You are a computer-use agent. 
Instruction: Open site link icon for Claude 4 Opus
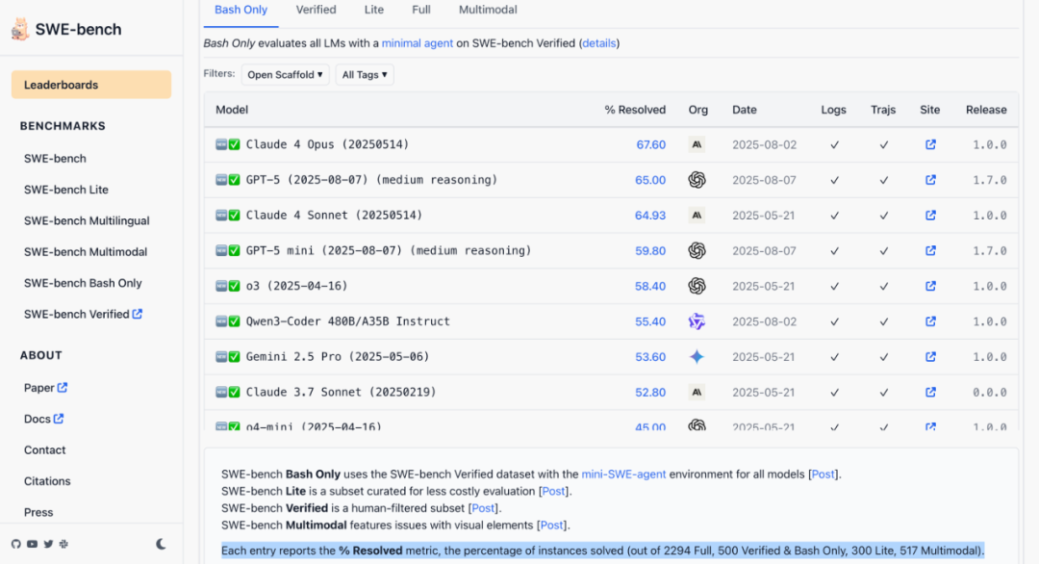pyautogui.click(x=930, y=144)
